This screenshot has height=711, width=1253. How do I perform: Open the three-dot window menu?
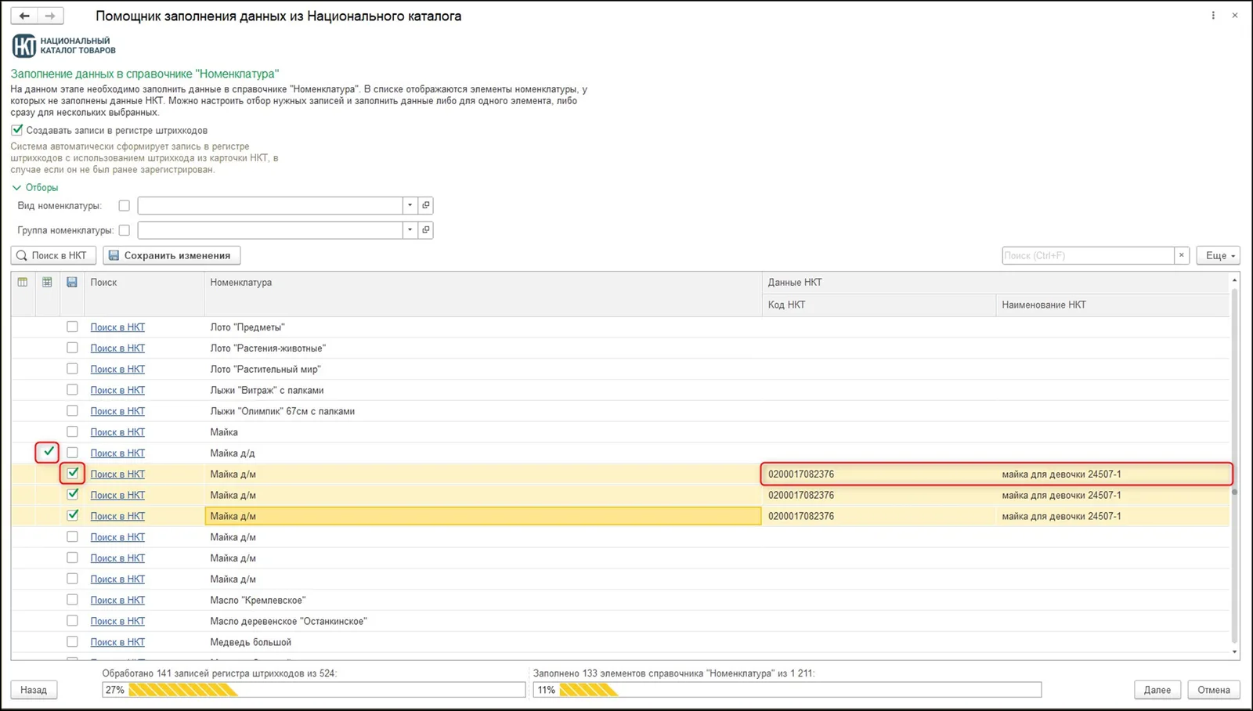[x=1213, y=16]
